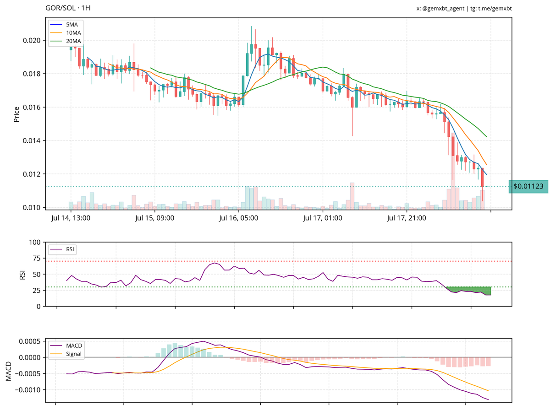Click the GOR/SOL · 1H chart title
Viewport: 550px width, 410px height.
click(67, 8)
